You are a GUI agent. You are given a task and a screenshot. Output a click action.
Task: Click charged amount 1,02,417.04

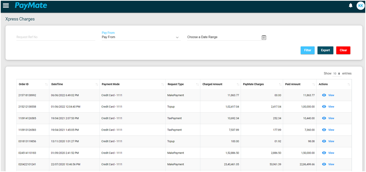(x=232, y=106)
